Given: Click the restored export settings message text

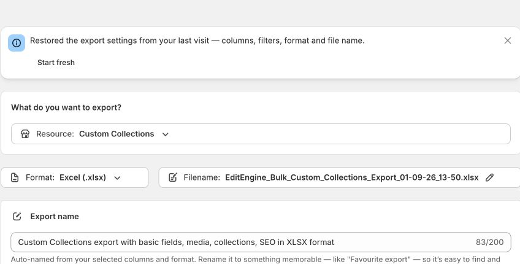Looking at the screenshot, I should [x=197, y=41].
